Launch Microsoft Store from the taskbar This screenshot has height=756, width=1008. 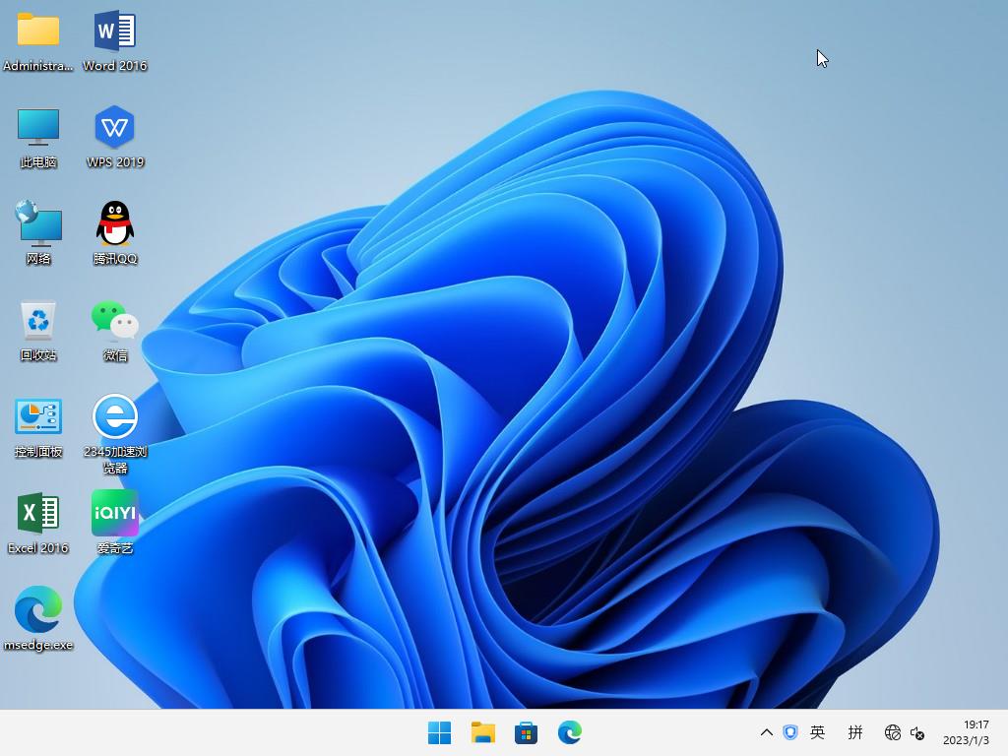527,733
